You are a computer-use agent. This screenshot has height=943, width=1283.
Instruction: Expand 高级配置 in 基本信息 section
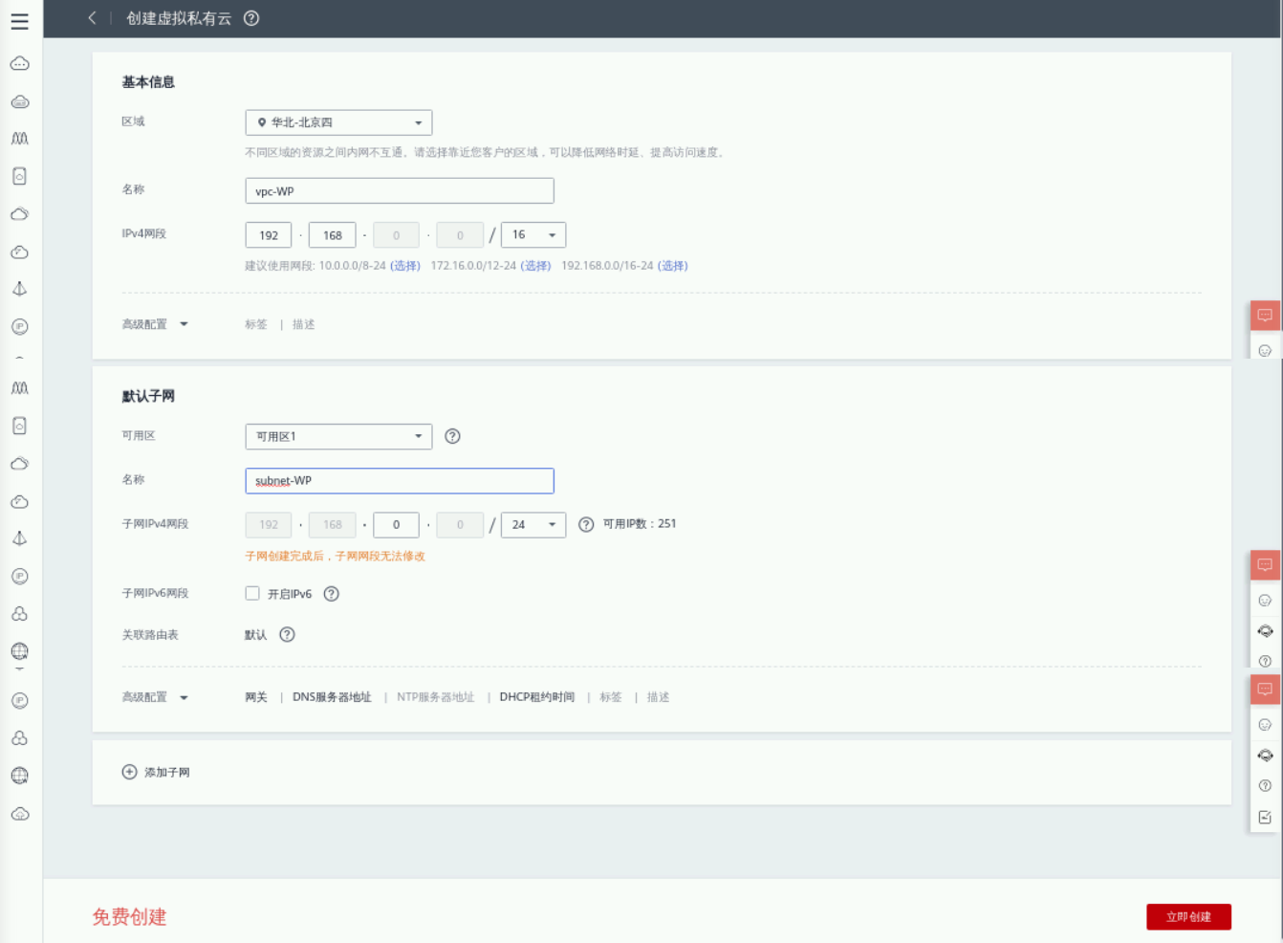155,324
